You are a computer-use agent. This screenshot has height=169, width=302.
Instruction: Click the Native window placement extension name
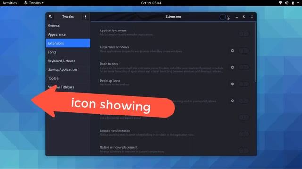tap(118, 147)
